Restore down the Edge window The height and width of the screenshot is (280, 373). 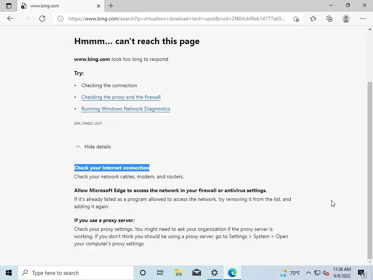click(348, 5)
